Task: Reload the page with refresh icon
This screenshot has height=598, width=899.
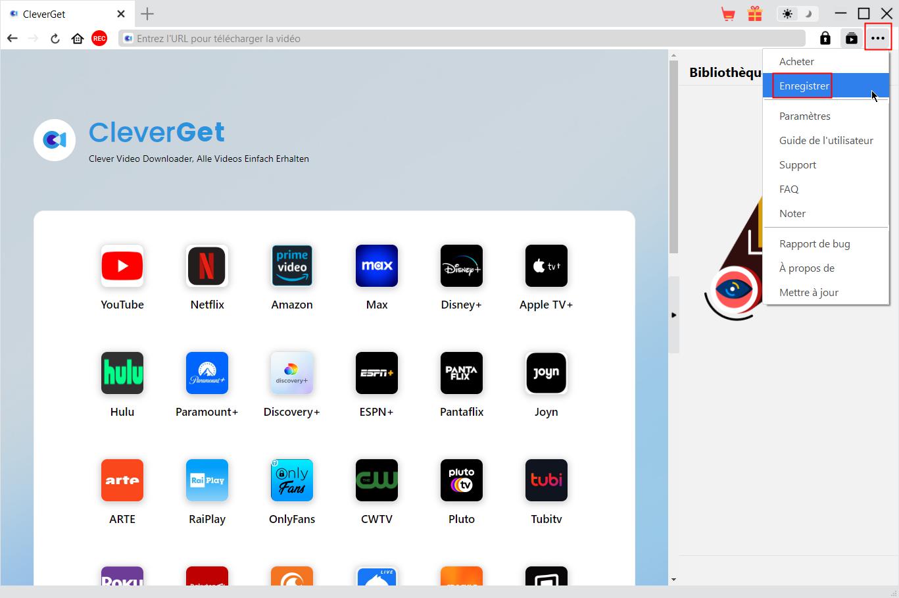Action: [55, 39]
